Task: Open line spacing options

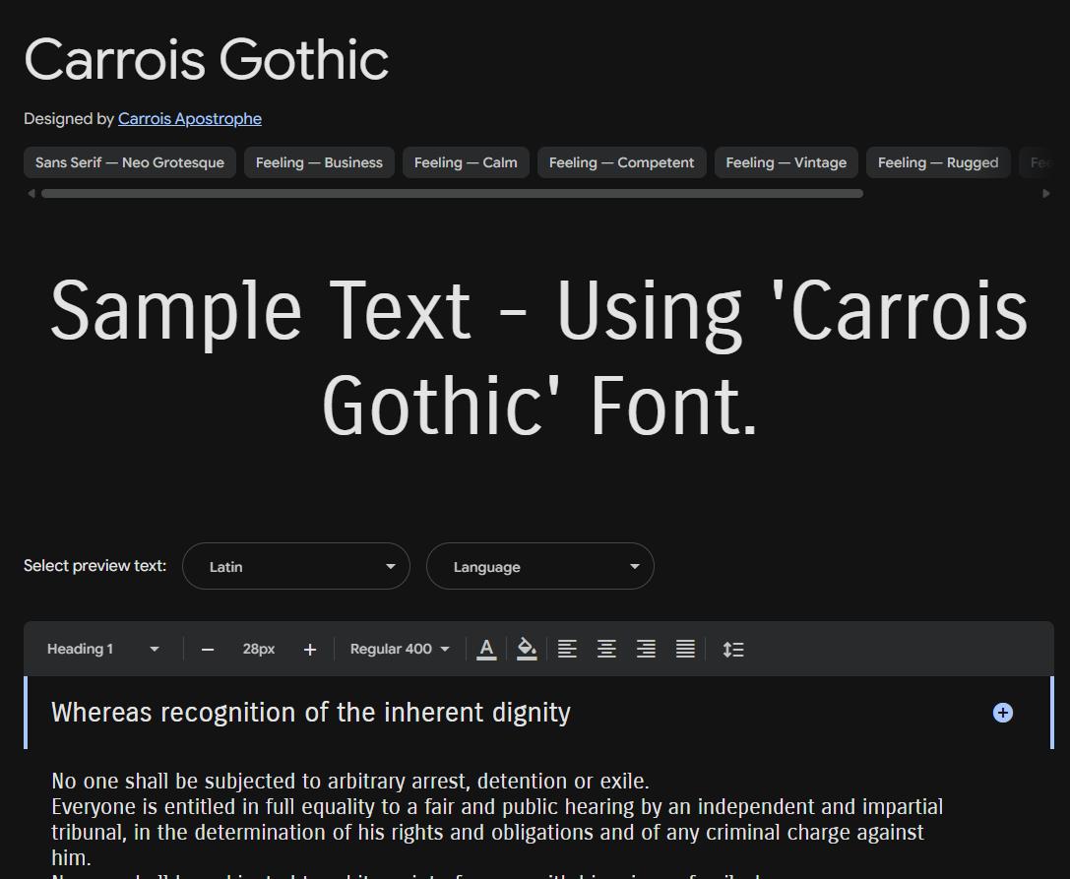Action: pos(733,649)
